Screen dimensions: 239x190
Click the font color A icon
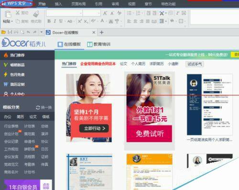tap(102, 21)
